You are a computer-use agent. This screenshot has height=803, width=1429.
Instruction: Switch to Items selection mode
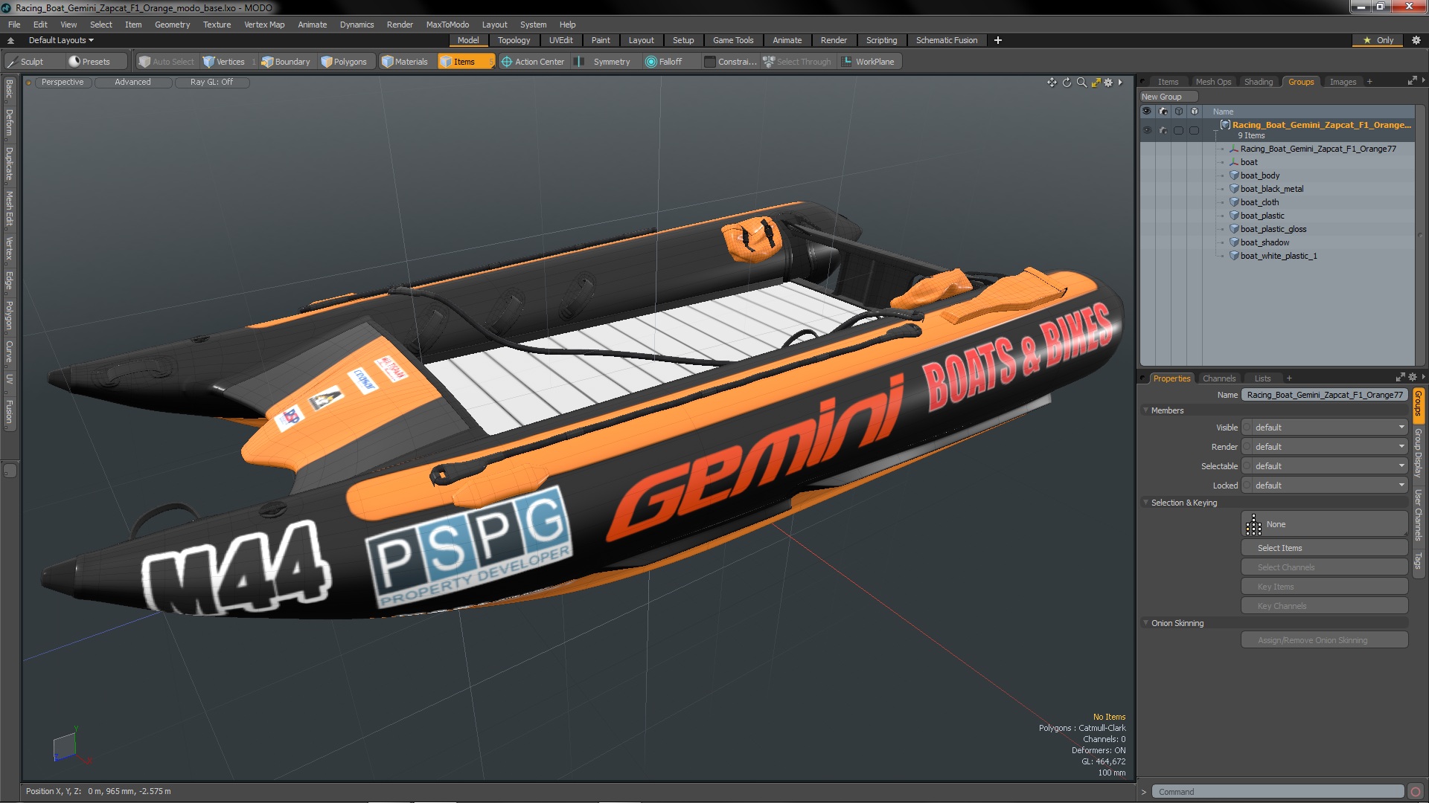pos(465,62)
